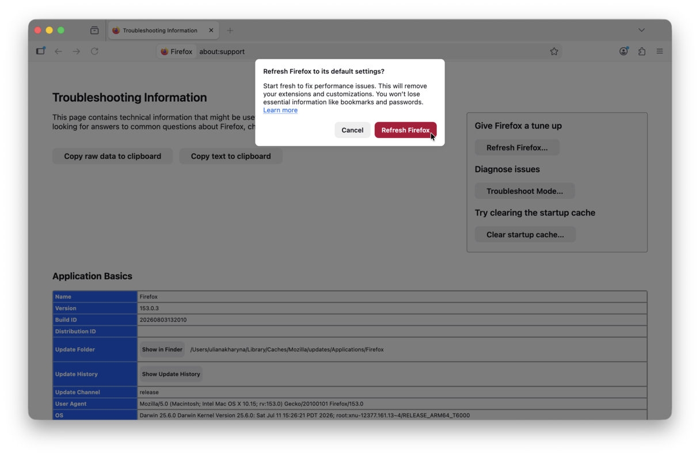Click the 'Diagnose issues' heading
Screen dimensions: 700x457
coord(507,169)
